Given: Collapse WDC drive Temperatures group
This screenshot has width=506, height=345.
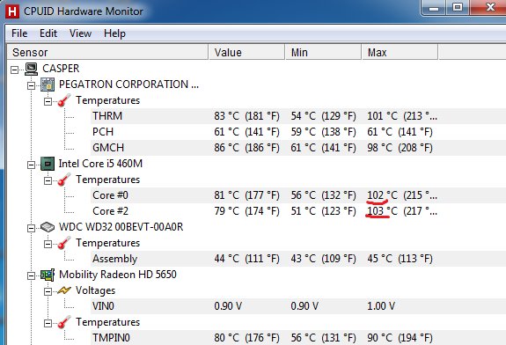Looking at the screenshot, I should click(48, 244).
